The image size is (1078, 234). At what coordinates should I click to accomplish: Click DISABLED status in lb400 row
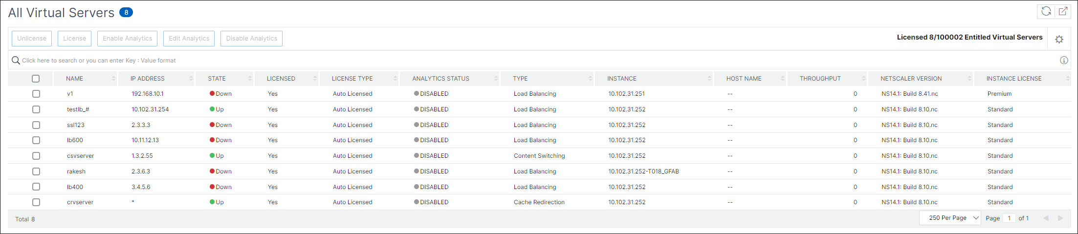click(x=431, y=187)
